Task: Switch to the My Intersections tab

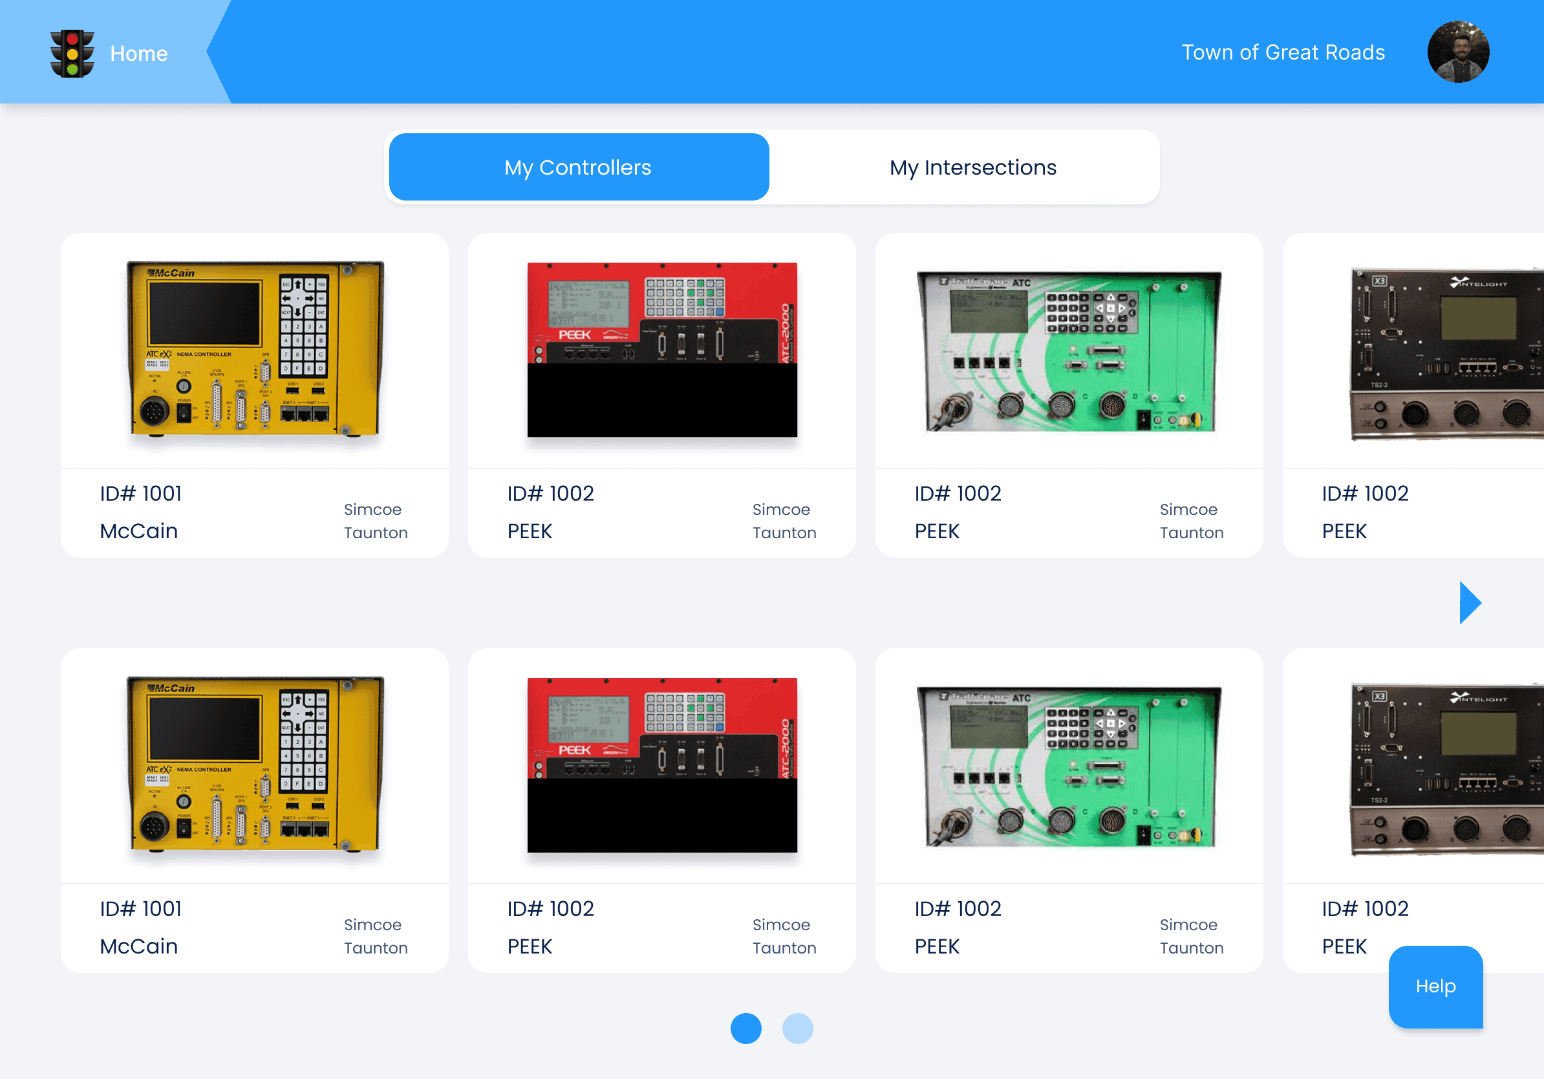Action: tap(972, 167)
